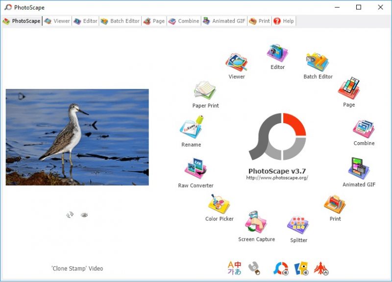Open the Page collage icon

(x=349, y=88)
